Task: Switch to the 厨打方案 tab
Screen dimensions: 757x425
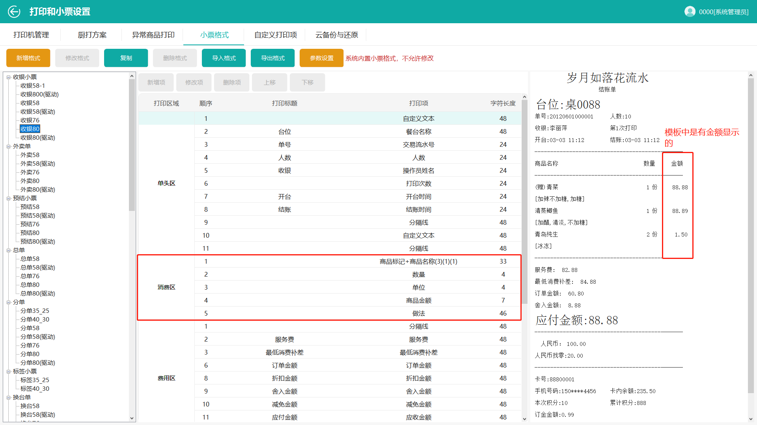Action: (x=92, y=35)
